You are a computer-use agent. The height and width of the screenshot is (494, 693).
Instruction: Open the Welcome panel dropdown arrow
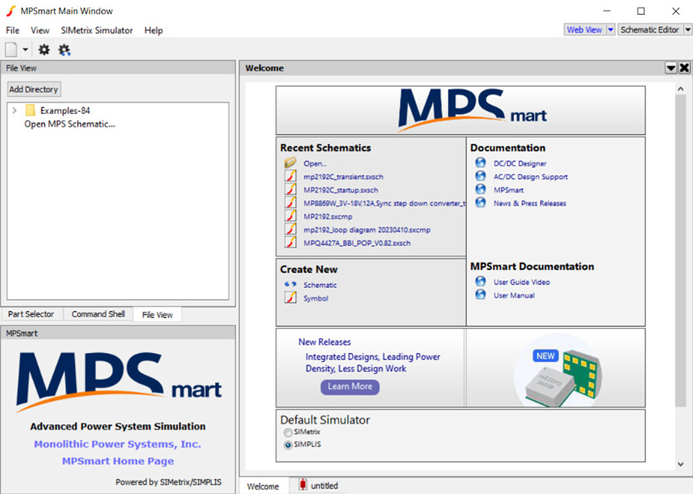point(670,68)
